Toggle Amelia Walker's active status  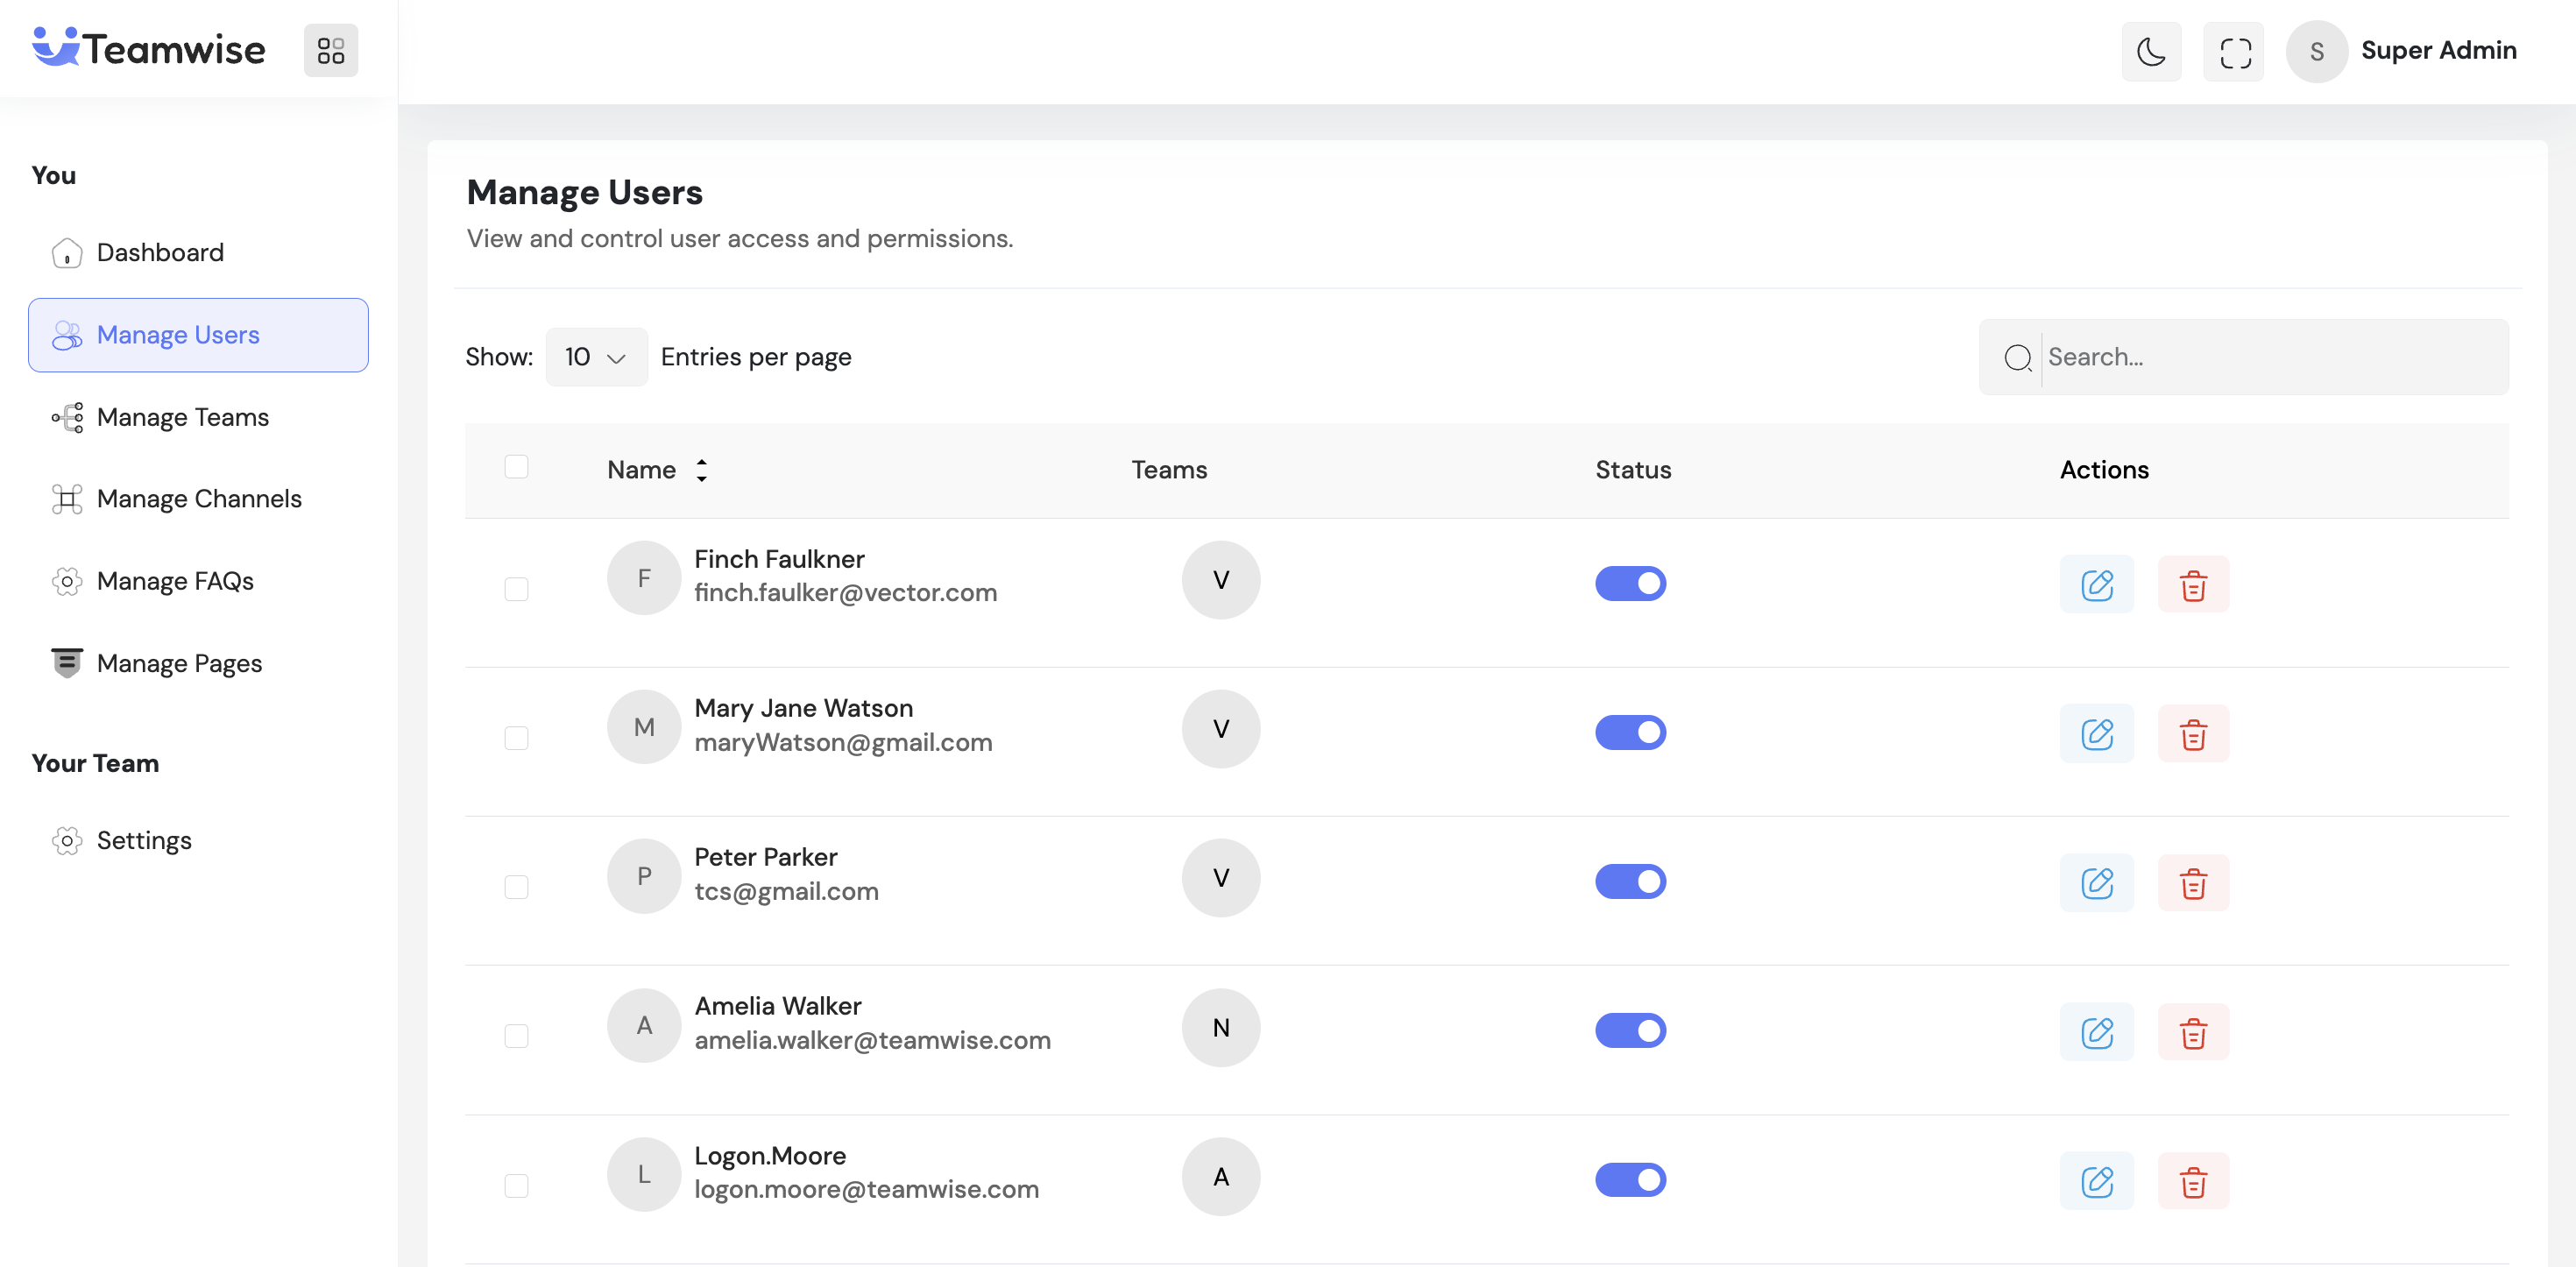coord(1630,1030)
